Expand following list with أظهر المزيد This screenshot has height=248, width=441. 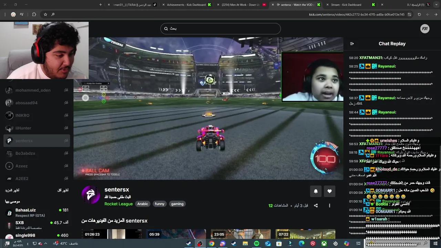click(x=12, y=190)
